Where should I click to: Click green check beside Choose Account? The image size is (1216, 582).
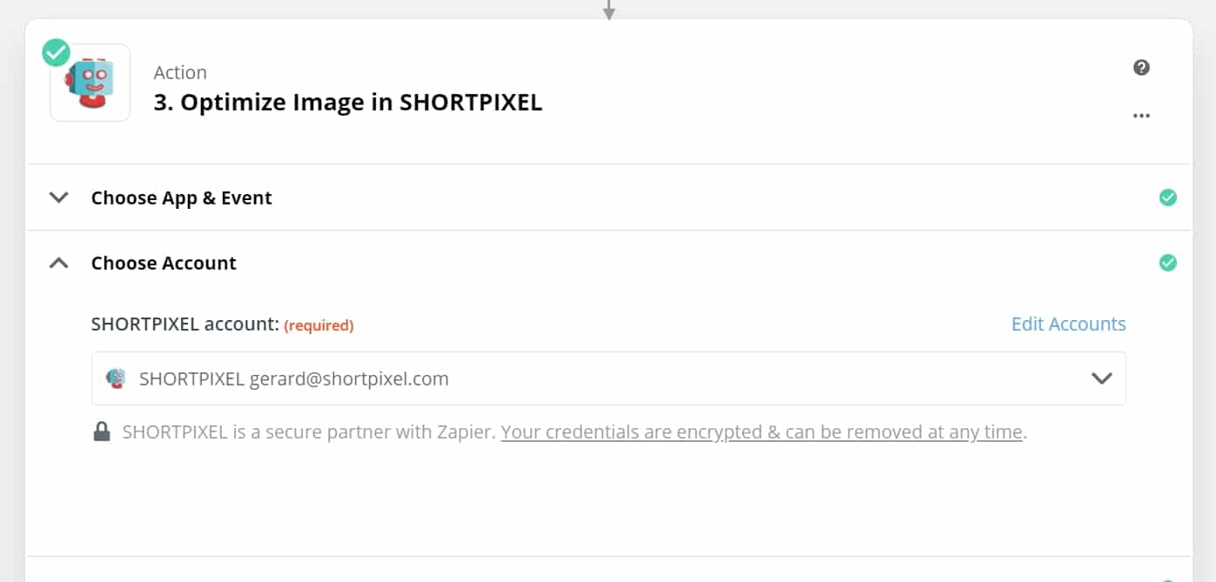coord(1167,263)
